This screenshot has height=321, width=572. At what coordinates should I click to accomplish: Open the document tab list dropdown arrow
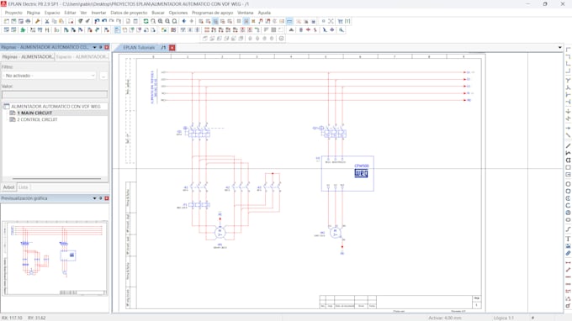[559, 47]
